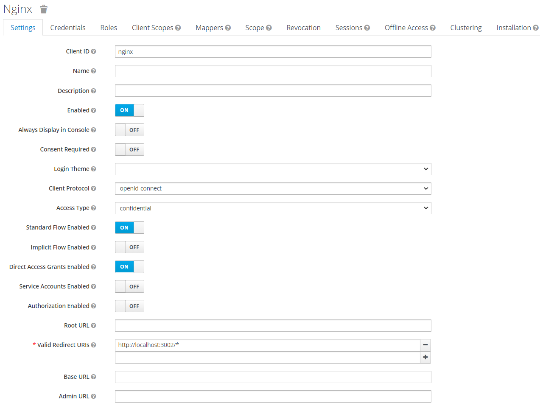Show help for Access Type
Image resolution: width=540 pixels, height=406 pixels.
pos(93,208)
